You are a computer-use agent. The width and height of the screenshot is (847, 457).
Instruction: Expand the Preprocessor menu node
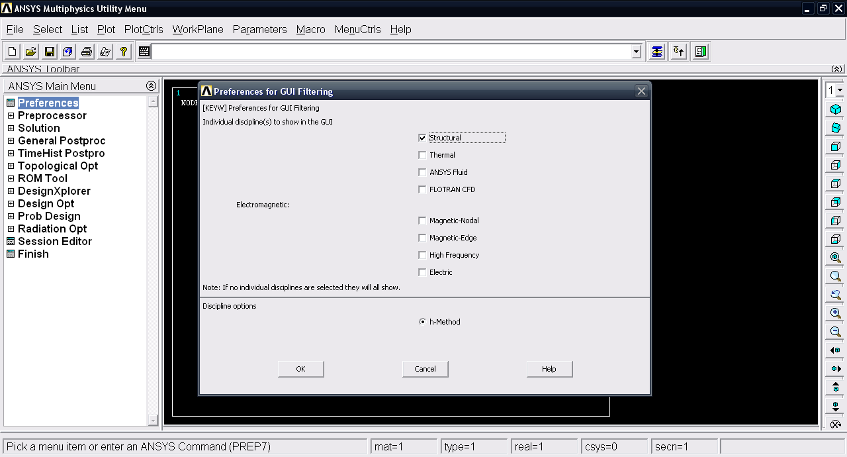11,115
